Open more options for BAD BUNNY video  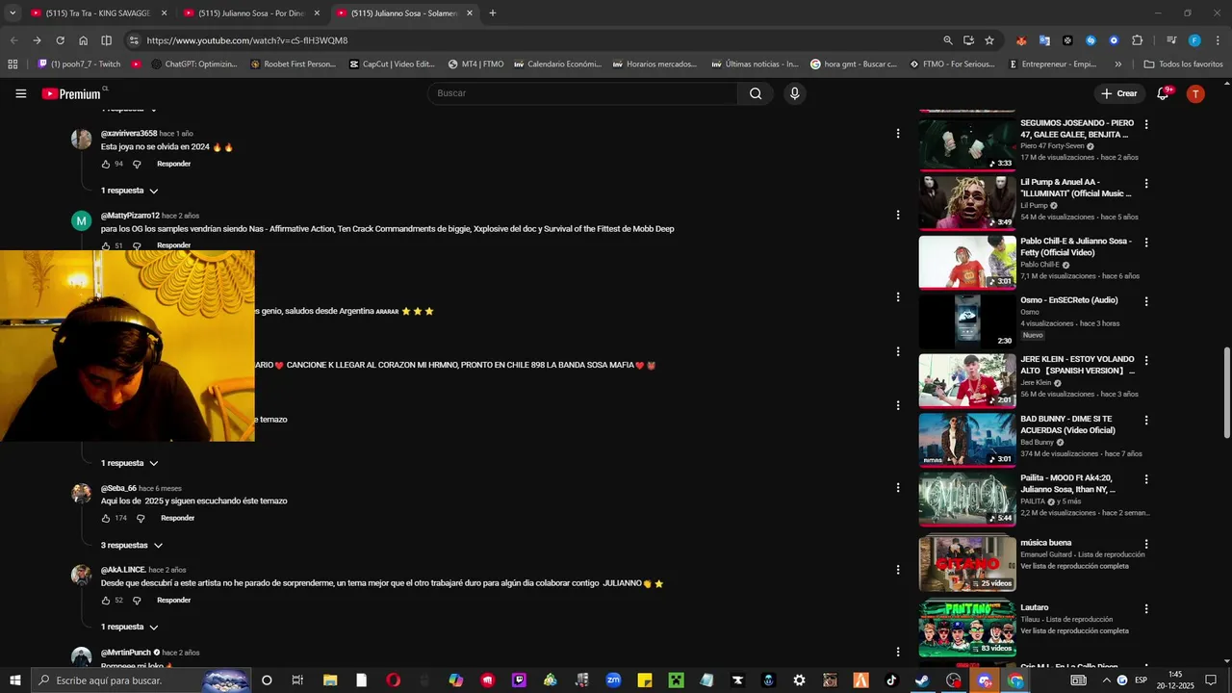(1146, 420)
